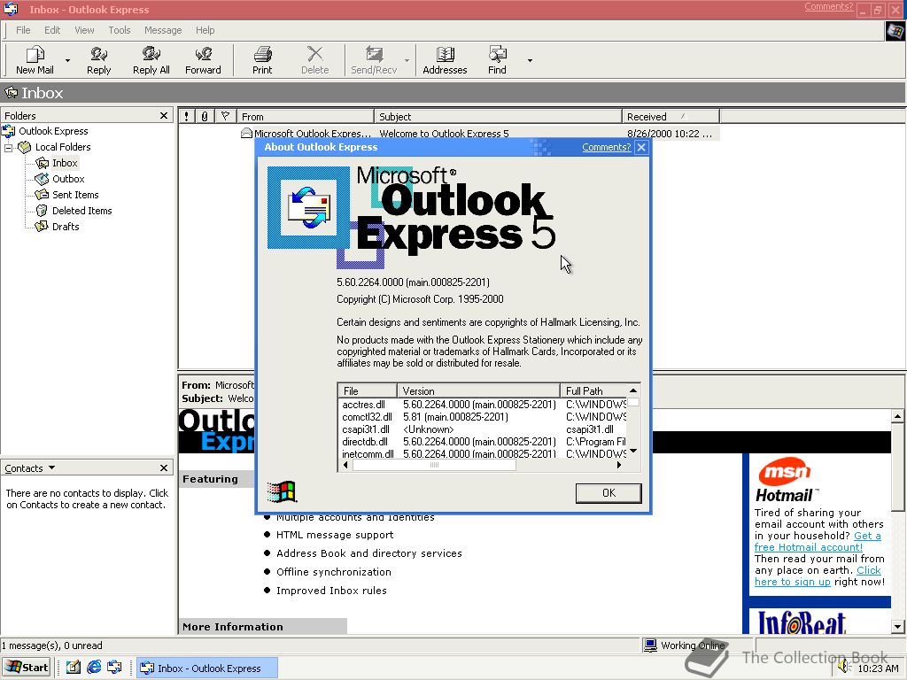Click the Outlook Express envelope logo icon
Viewport: 907px width, 680px height.
pyautogui.click(x=309, y=207)
